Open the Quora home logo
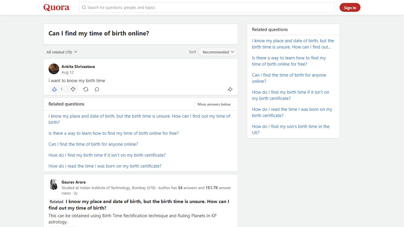The height and width of the screenshot is (227, 404). pos(56,7)
